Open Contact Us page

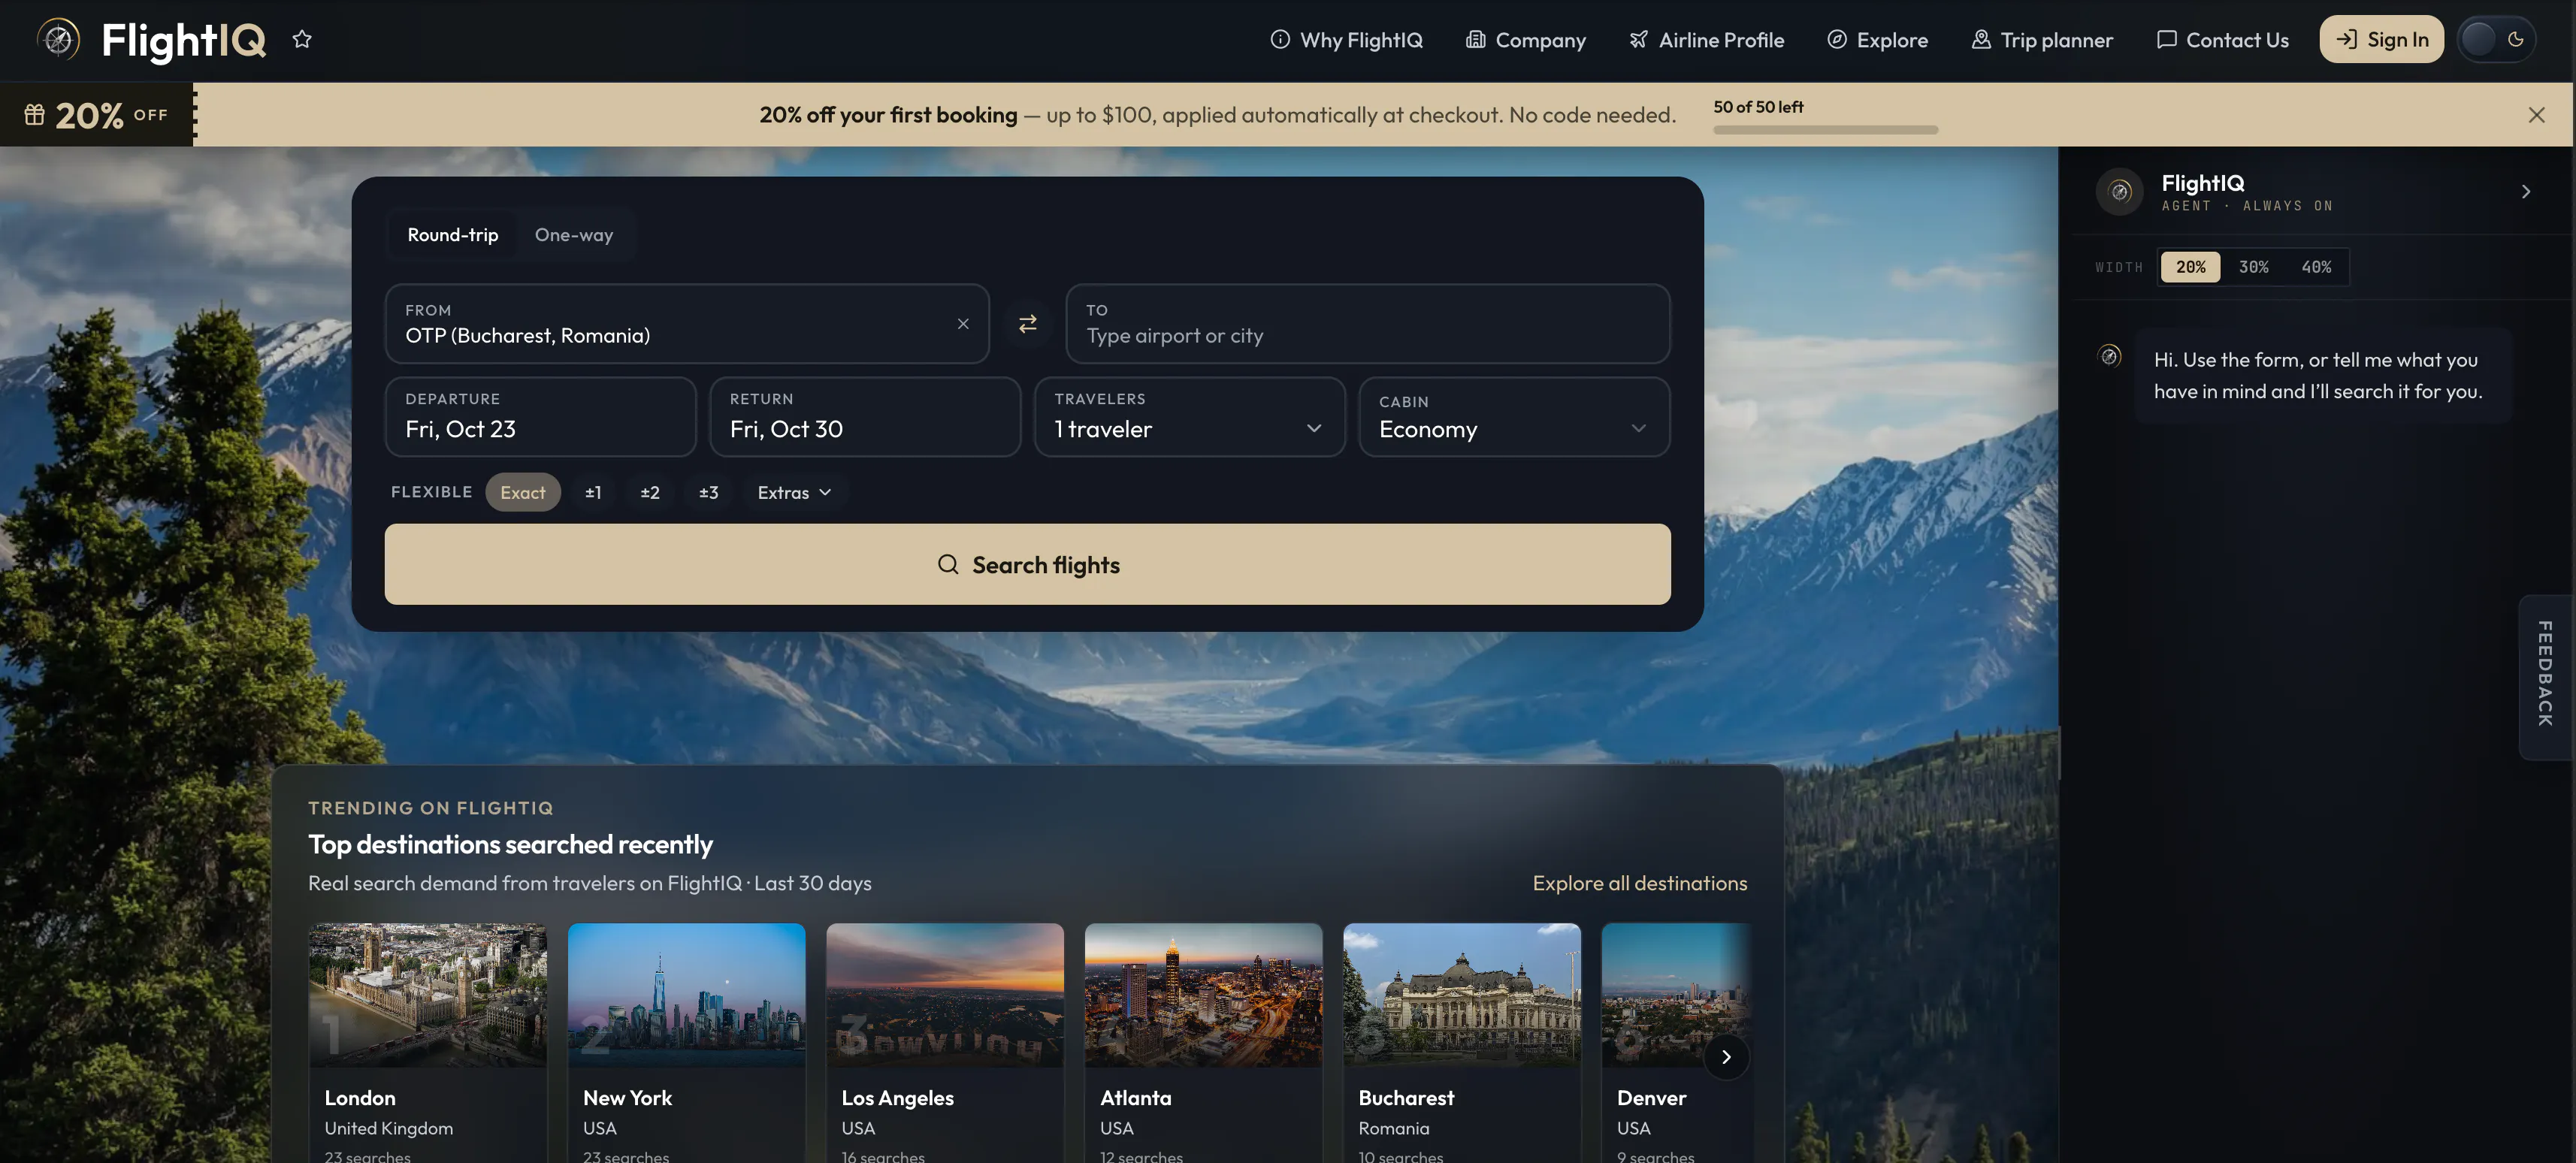pyautogui.click(x=2223, y=40)
